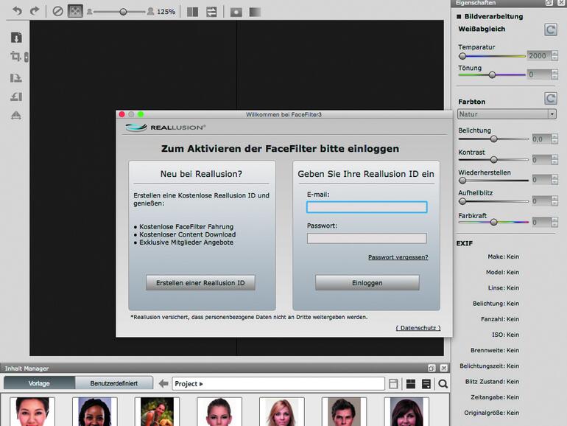567x426 pixels.
Task: Click the Temperatur value stepper
Action: 554,55
